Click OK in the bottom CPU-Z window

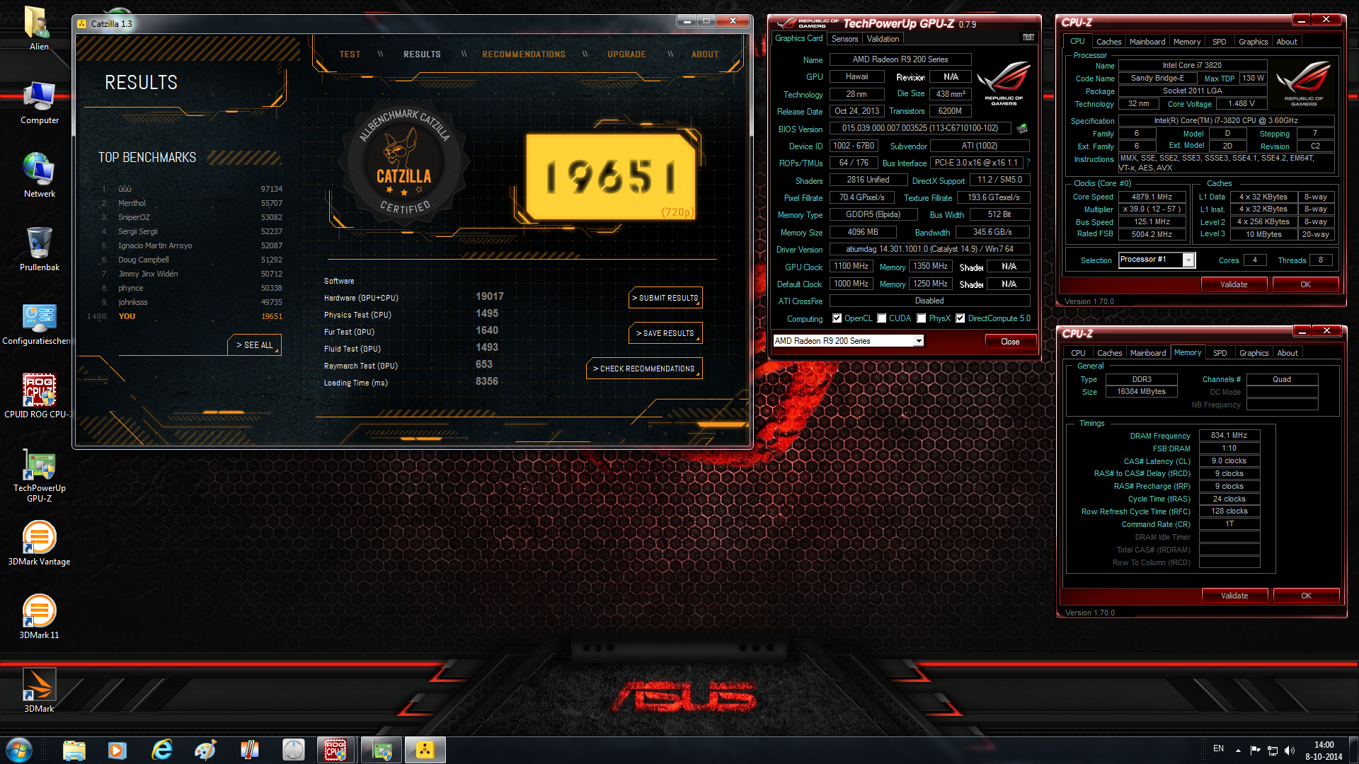[1306, 596]
